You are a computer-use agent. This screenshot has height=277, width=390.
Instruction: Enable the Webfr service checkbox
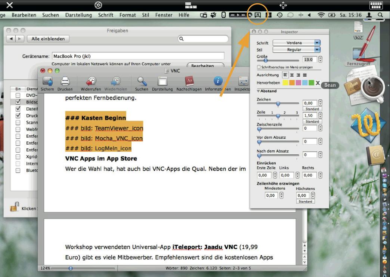point(18,129)
